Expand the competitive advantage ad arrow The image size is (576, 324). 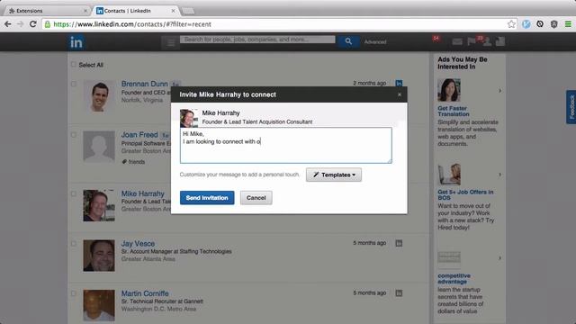[x=500, y=258]
